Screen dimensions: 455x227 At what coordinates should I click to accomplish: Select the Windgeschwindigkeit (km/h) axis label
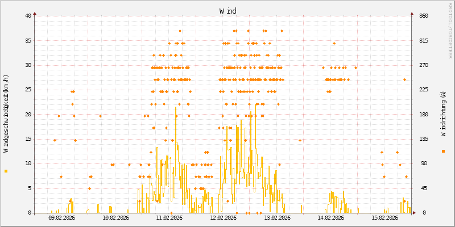tap(6, 114)
